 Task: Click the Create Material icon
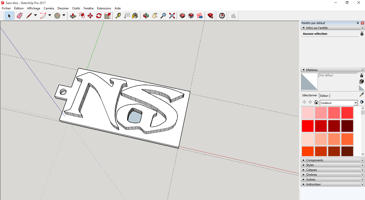coord(362,81)
